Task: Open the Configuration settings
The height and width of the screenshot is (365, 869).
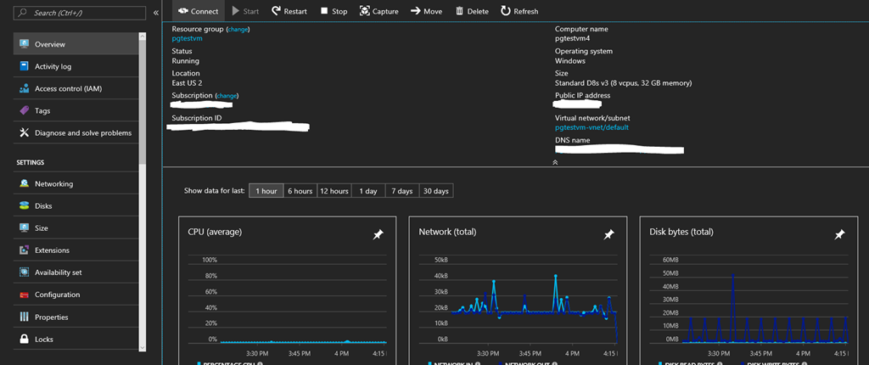Action: pyautogui.click(x=76, y=295)
